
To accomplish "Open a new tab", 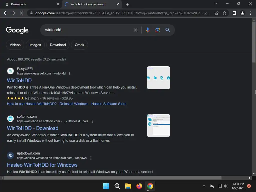I will [x=127, y=4].
